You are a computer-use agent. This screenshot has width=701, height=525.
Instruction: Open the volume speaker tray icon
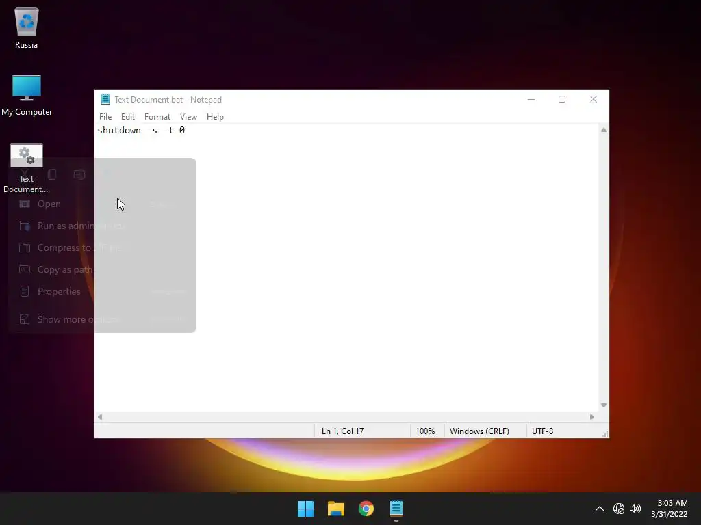tap(635, 509)
